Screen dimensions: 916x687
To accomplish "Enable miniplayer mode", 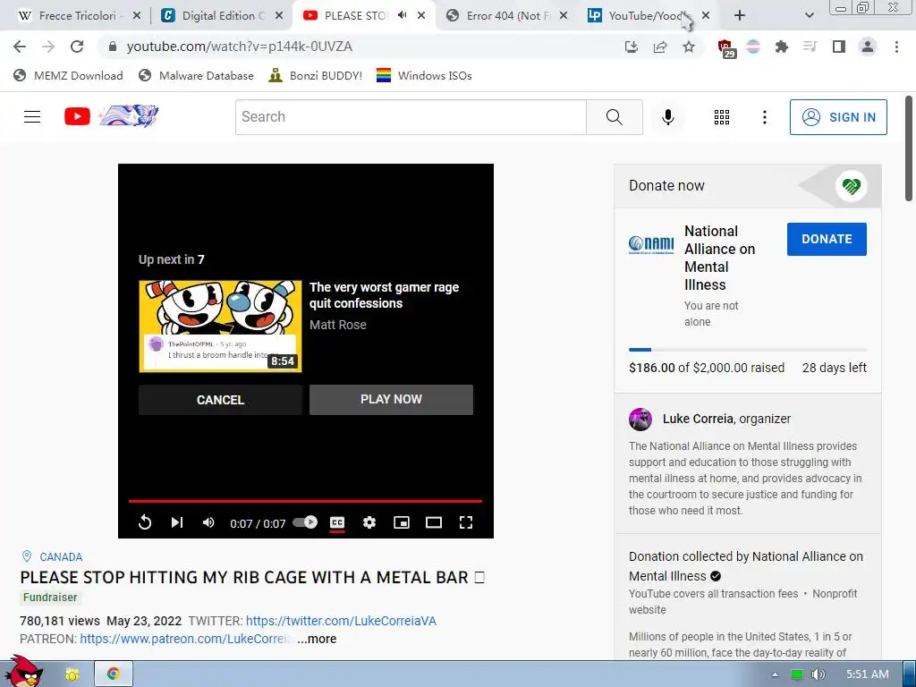I will (x=402, y=522).
